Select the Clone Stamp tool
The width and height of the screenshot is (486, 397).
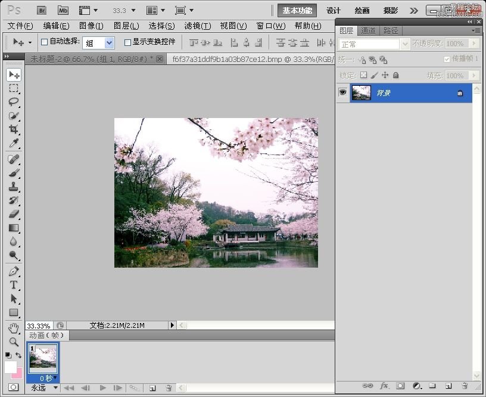tap(14, 187)
